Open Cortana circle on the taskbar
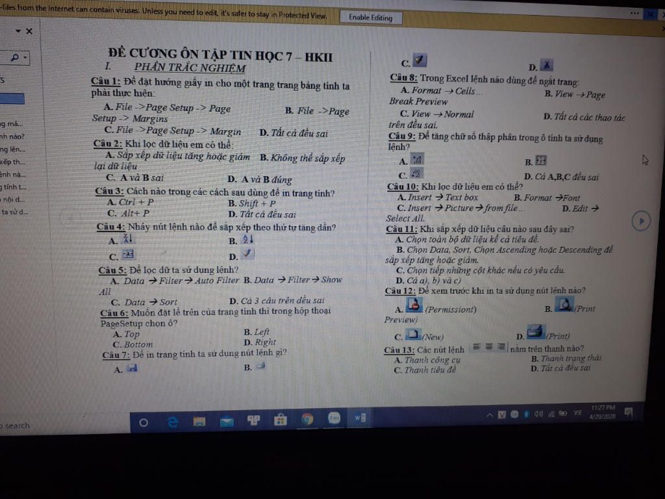The image size is (665, 499). pos(144,422)
